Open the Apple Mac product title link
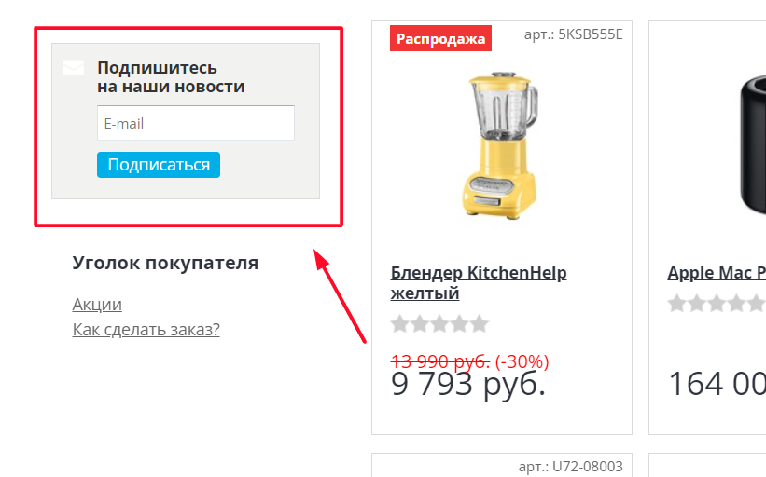766x477 pixels. click(x=717, y=273)
